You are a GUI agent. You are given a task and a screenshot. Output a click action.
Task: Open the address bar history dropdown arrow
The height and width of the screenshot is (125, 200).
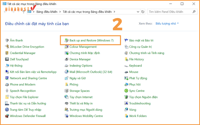tap(137, 12)
